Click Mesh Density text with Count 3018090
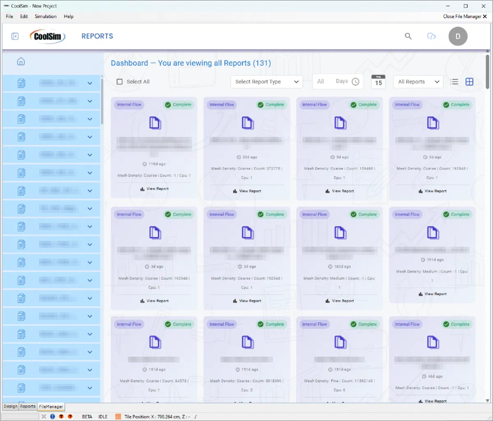Screen dimensions: 493x421 click(x=246, y=385)
